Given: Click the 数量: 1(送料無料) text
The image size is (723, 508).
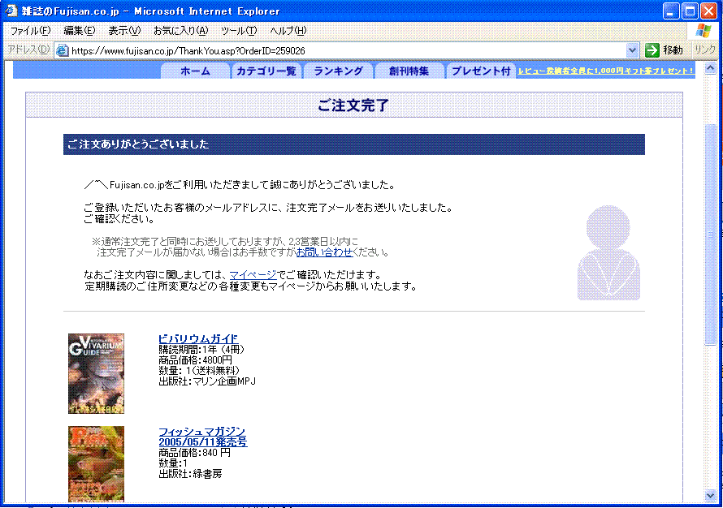Looking at the screenshot, I should point(199,371).
